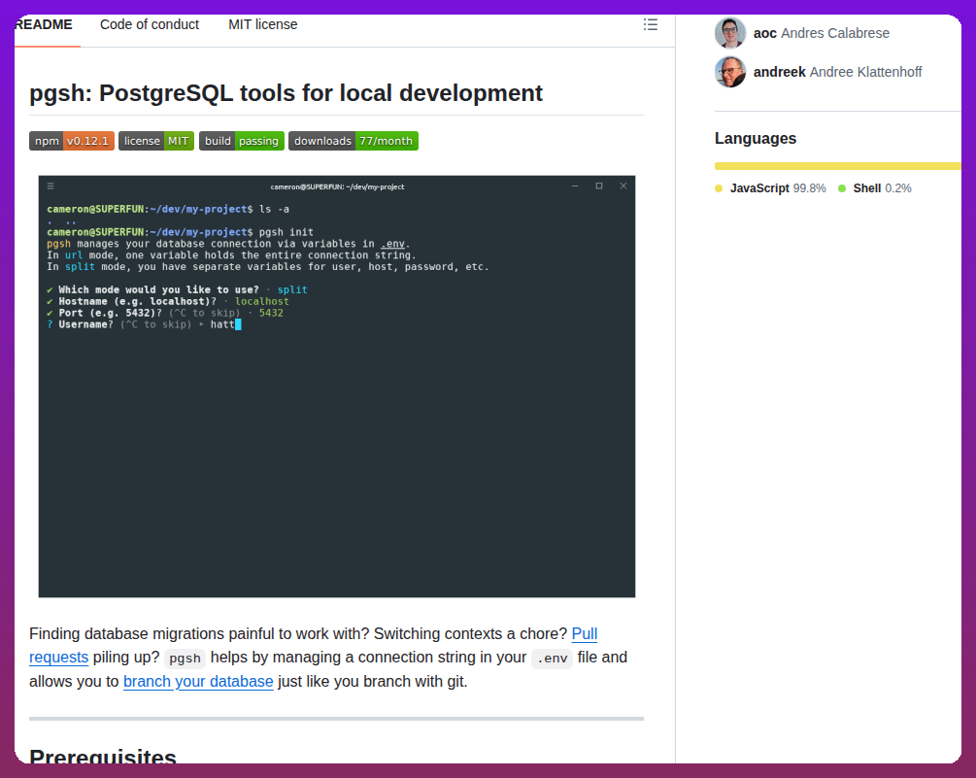Click the yellow languages progress bar
The width and height of the screenshot is (976, 778).
tap(838, 166)
